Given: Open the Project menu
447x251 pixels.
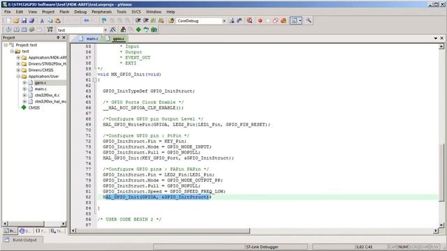Looking at the screenshot, I should click(x=48, y=12).
